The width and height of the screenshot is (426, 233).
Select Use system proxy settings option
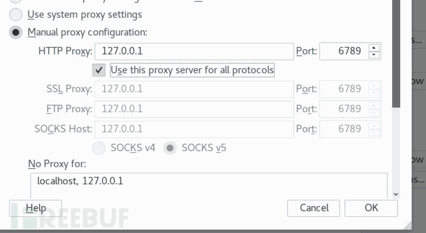[16, 15]
